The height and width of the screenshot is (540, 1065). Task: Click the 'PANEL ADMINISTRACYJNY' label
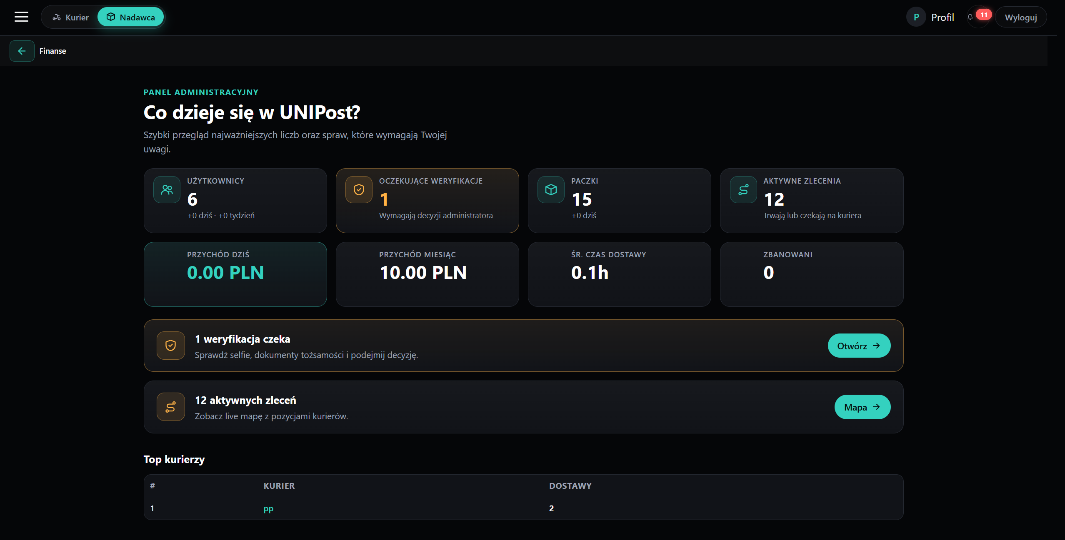pyautogui.click(x=201, y=92)
